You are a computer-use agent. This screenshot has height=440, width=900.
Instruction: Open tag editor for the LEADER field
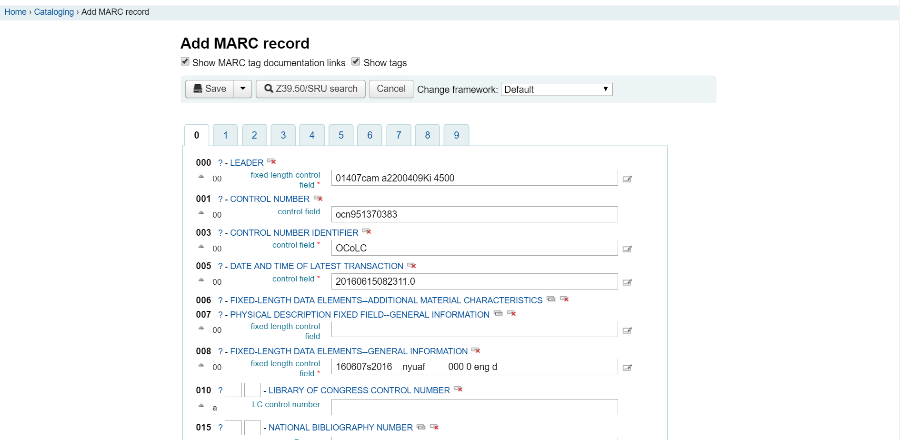click(627, 179)
